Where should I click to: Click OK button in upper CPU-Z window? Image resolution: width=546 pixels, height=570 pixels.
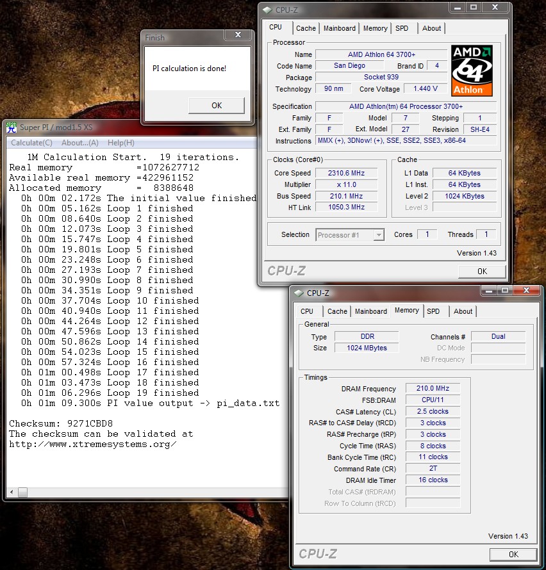tap(482, 271)
